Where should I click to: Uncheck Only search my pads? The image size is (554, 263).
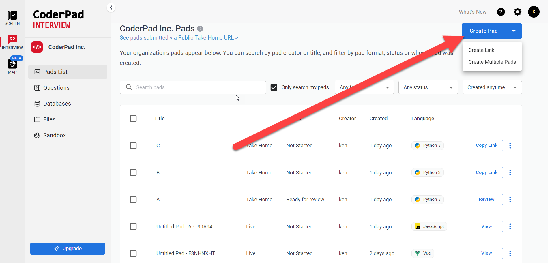(x=274, y=87)
